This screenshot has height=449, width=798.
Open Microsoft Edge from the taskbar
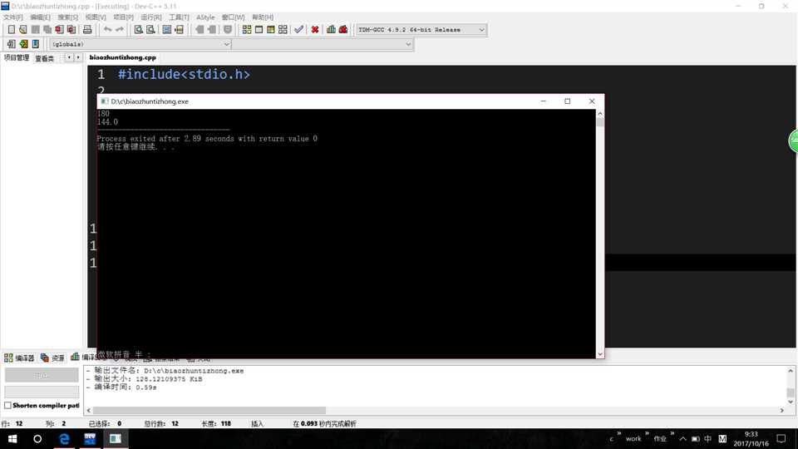[x=64, y=439]
